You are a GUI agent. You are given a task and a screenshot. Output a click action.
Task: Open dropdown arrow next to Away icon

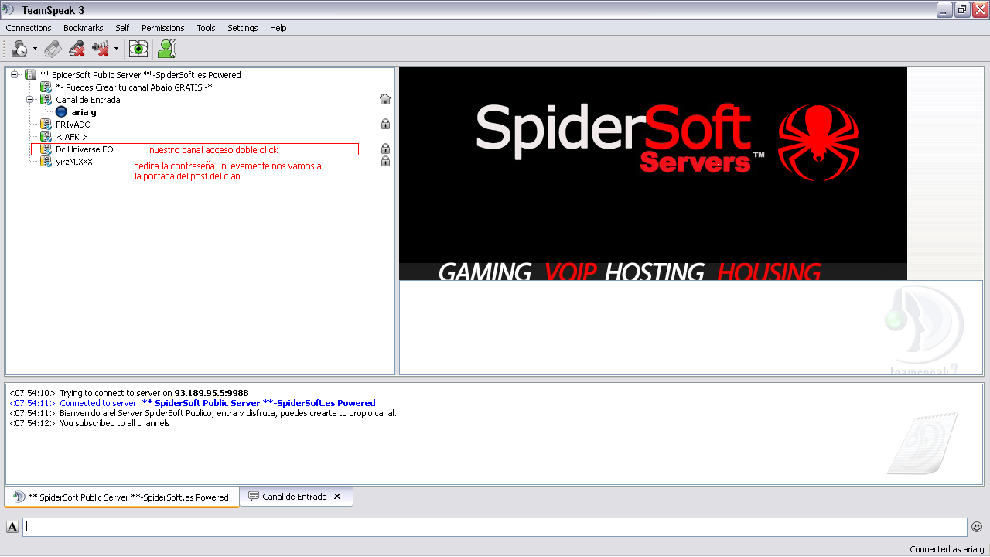pos(35,49)
